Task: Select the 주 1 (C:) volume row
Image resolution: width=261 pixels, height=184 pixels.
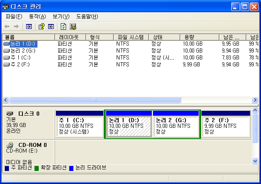Action: click(x=130, y=57)
